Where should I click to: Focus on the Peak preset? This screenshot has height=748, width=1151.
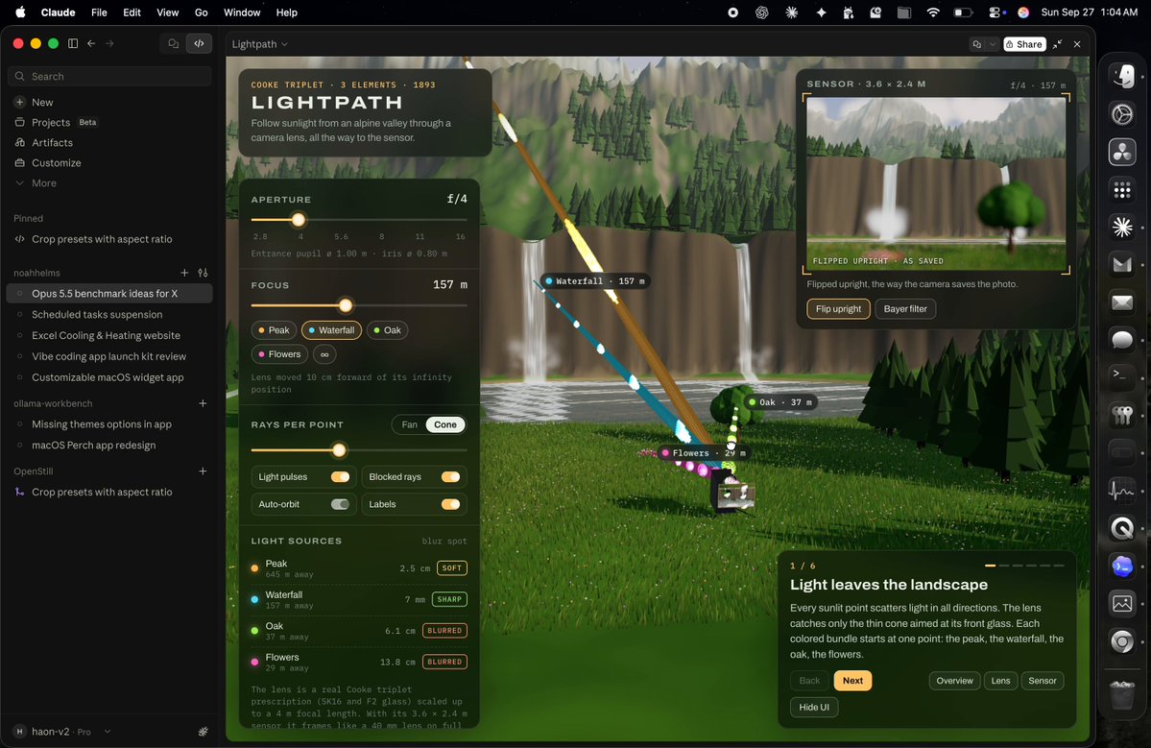(x=274, y=330)
